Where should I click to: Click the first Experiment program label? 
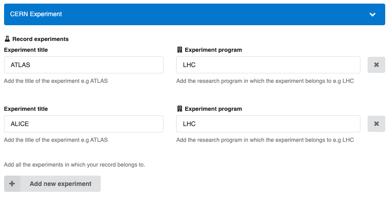213,50
